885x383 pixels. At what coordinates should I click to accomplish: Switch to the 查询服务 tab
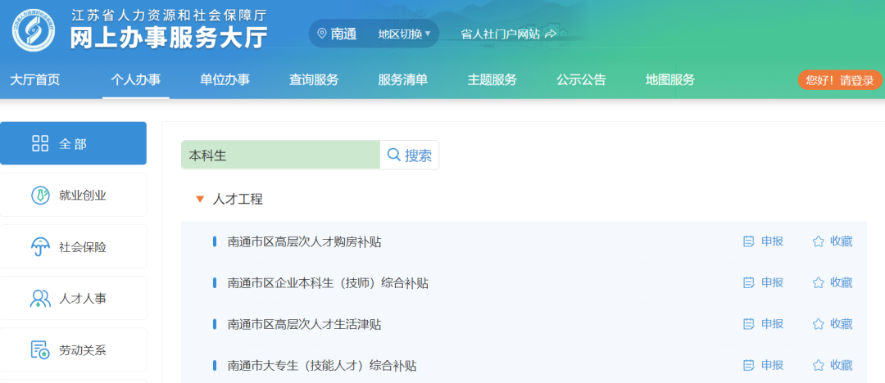(314, 79)
